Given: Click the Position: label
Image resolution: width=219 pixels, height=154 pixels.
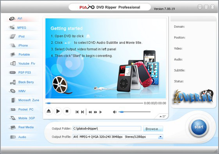Looking at the screenshot, I should pyautogui.click(x=180, y=38).
